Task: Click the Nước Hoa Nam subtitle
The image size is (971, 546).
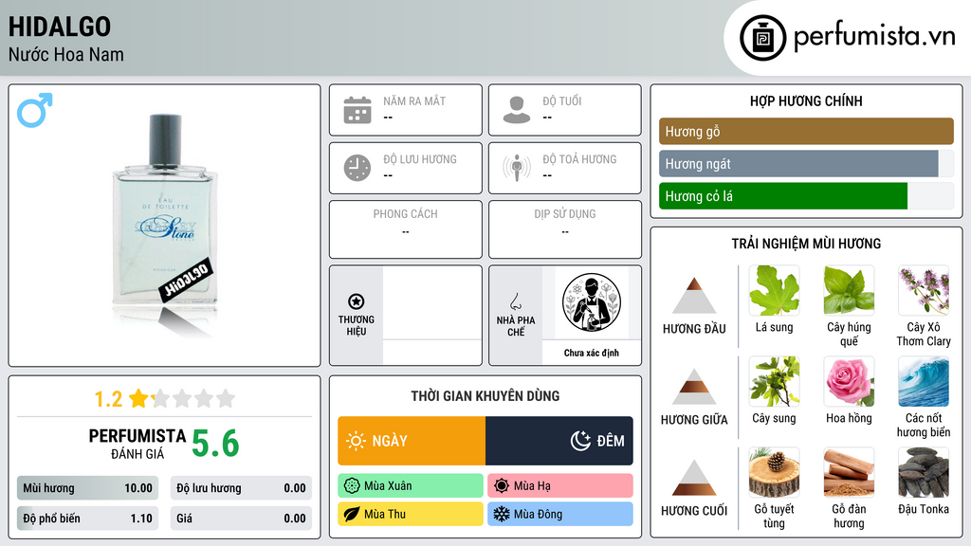Action: click(66, 54)
